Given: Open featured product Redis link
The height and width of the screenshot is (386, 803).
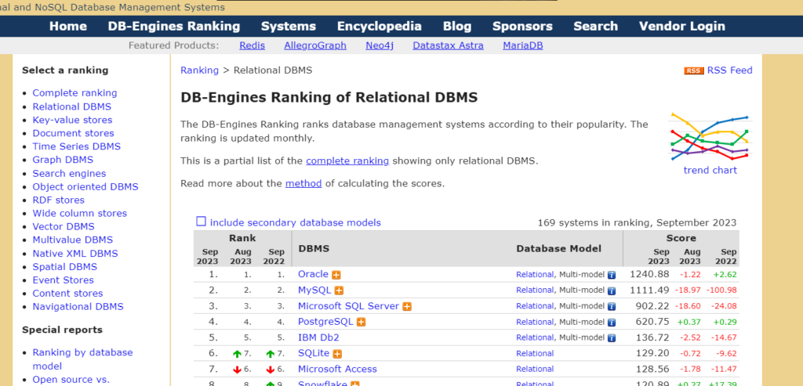Looking at the screenshot, I should (x=252, y=45).
